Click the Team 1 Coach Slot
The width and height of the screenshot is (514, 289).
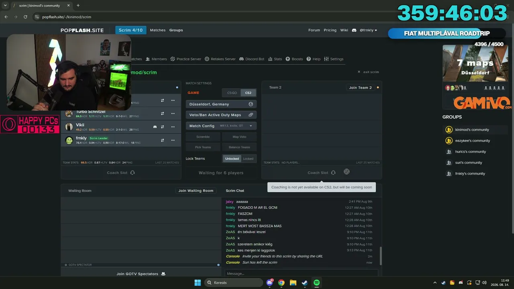pos(121,173)
